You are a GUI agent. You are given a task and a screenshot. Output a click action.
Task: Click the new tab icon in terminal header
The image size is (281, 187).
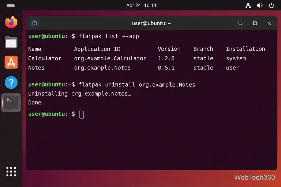[34, 23]
